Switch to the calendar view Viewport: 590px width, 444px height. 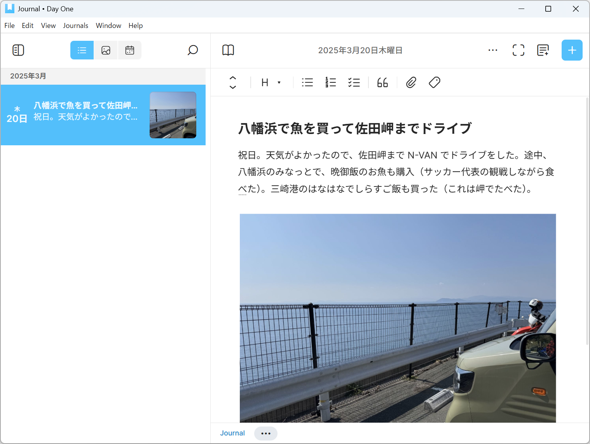pos(129,50)
